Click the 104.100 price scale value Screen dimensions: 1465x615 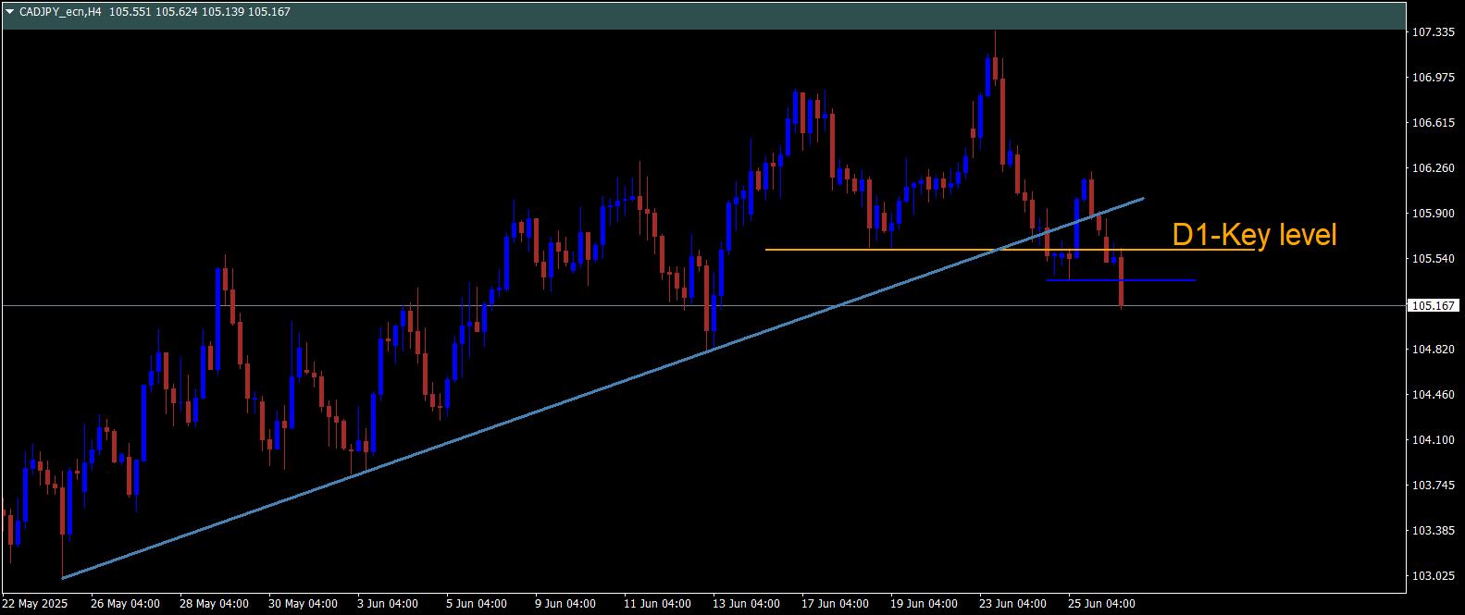coord(1433,440)
